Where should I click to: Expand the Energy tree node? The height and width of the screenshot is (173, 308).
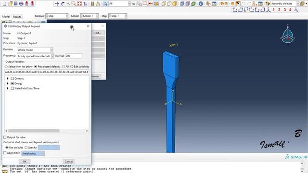[8, 83]
